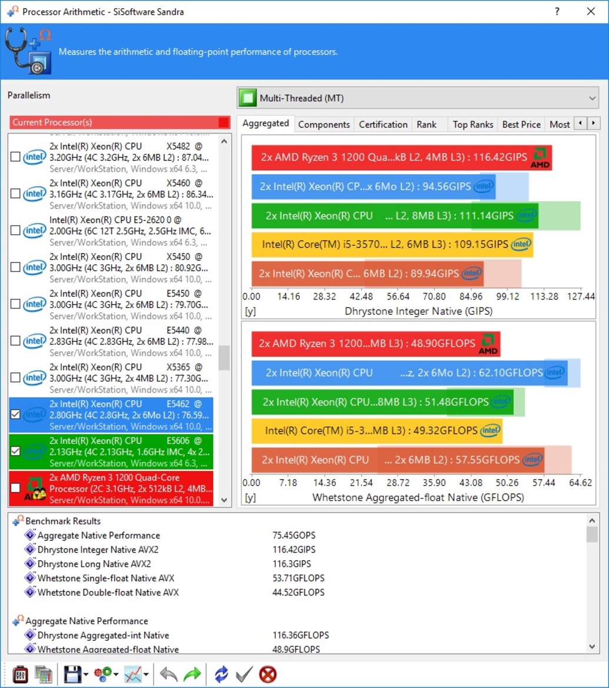Click the Intel logo beside Xeon X5365
This screenshot has width=609, height=688.
[34, 378]
